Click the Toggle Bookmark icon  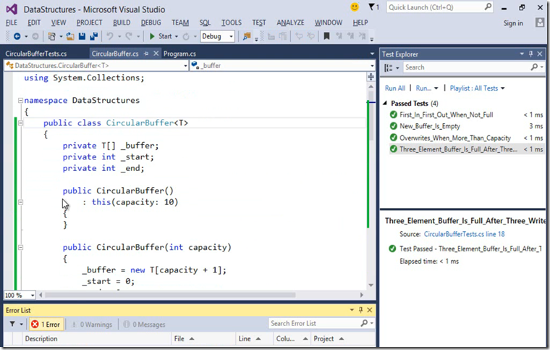(x=326, y=36)
